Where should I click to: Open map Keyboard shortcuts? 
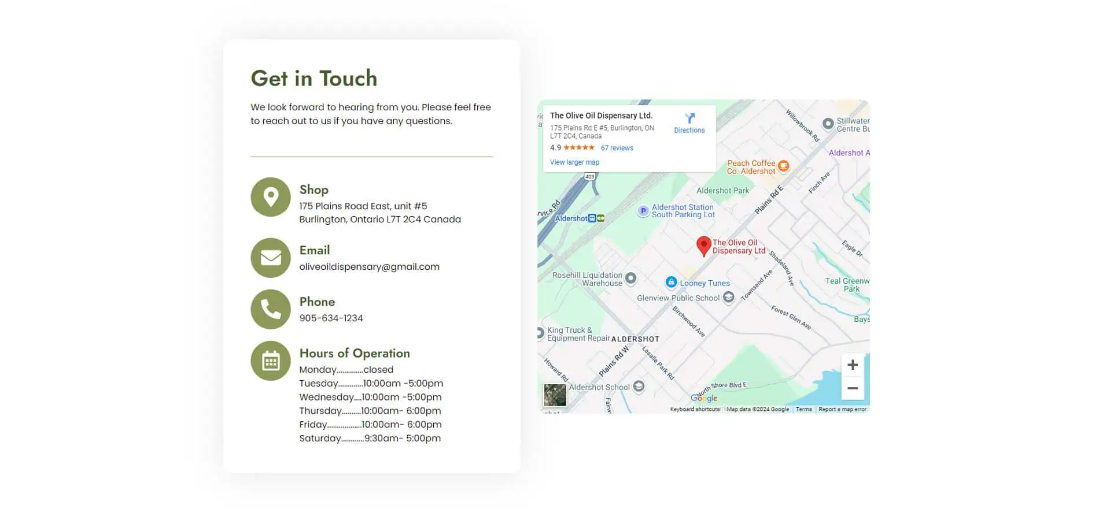tap(695, 409)
